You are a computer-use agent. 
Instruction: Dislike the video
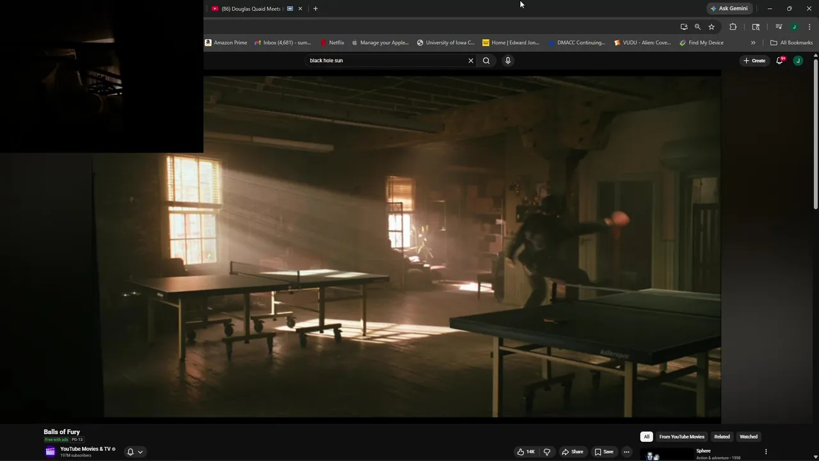pyautogui.click(x=547, y=452)
